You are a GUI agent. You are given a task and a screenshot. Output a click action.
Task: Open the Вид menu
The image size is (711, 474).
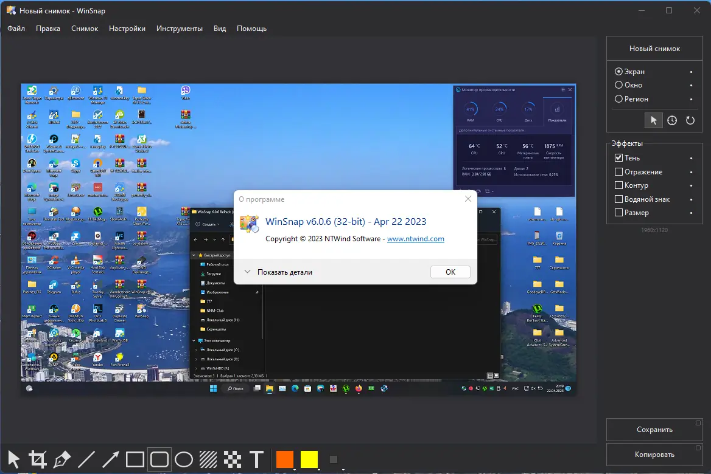[x=220, y=29]
